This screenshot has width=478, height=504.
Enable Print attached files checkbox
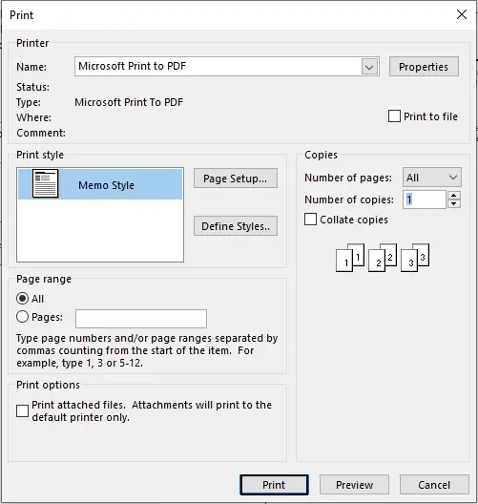(x=22, y=410)
